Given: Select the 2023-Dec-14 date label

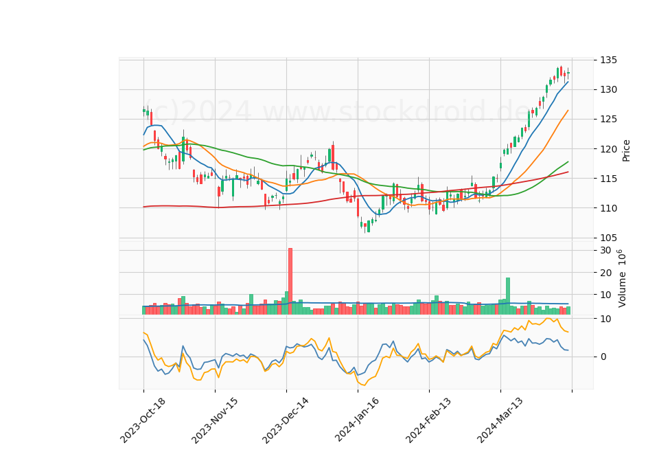Looking at the screenshot, I should tap(285, 420).
